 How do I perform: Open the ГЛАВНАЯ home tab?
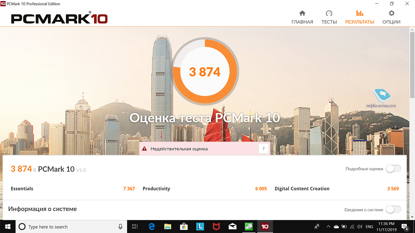coord(302,17)
